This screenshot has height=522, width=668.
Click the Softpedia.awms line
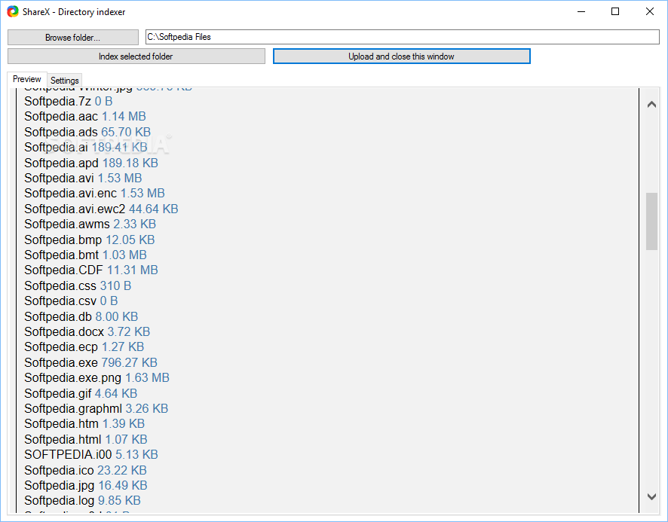coord(90,224)
